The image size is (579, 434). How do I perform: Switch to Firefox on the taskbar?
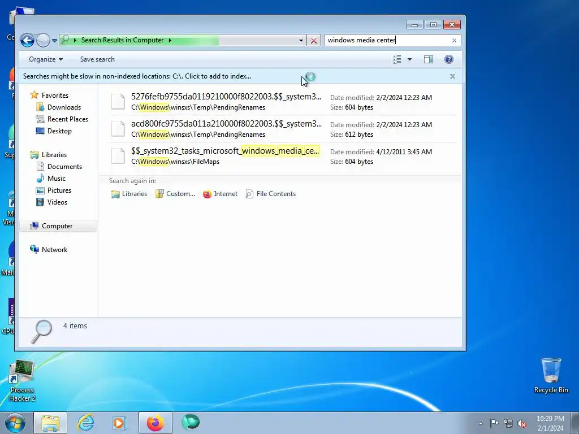click(155, 423)
